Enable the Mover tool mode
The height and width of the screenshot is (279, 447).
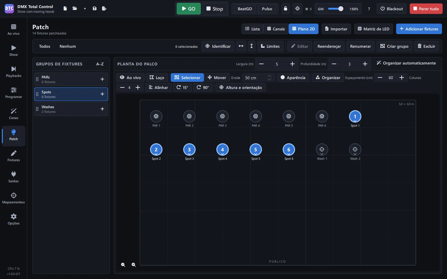(217, 77)
